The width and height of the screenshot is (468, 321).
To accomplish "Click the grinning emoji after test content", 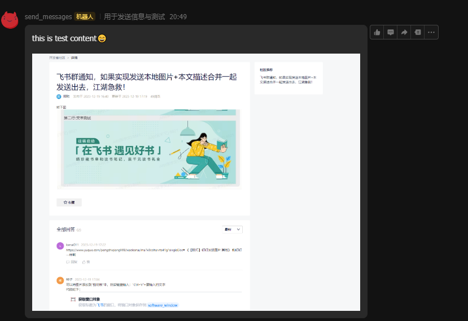I will [102, 38].
